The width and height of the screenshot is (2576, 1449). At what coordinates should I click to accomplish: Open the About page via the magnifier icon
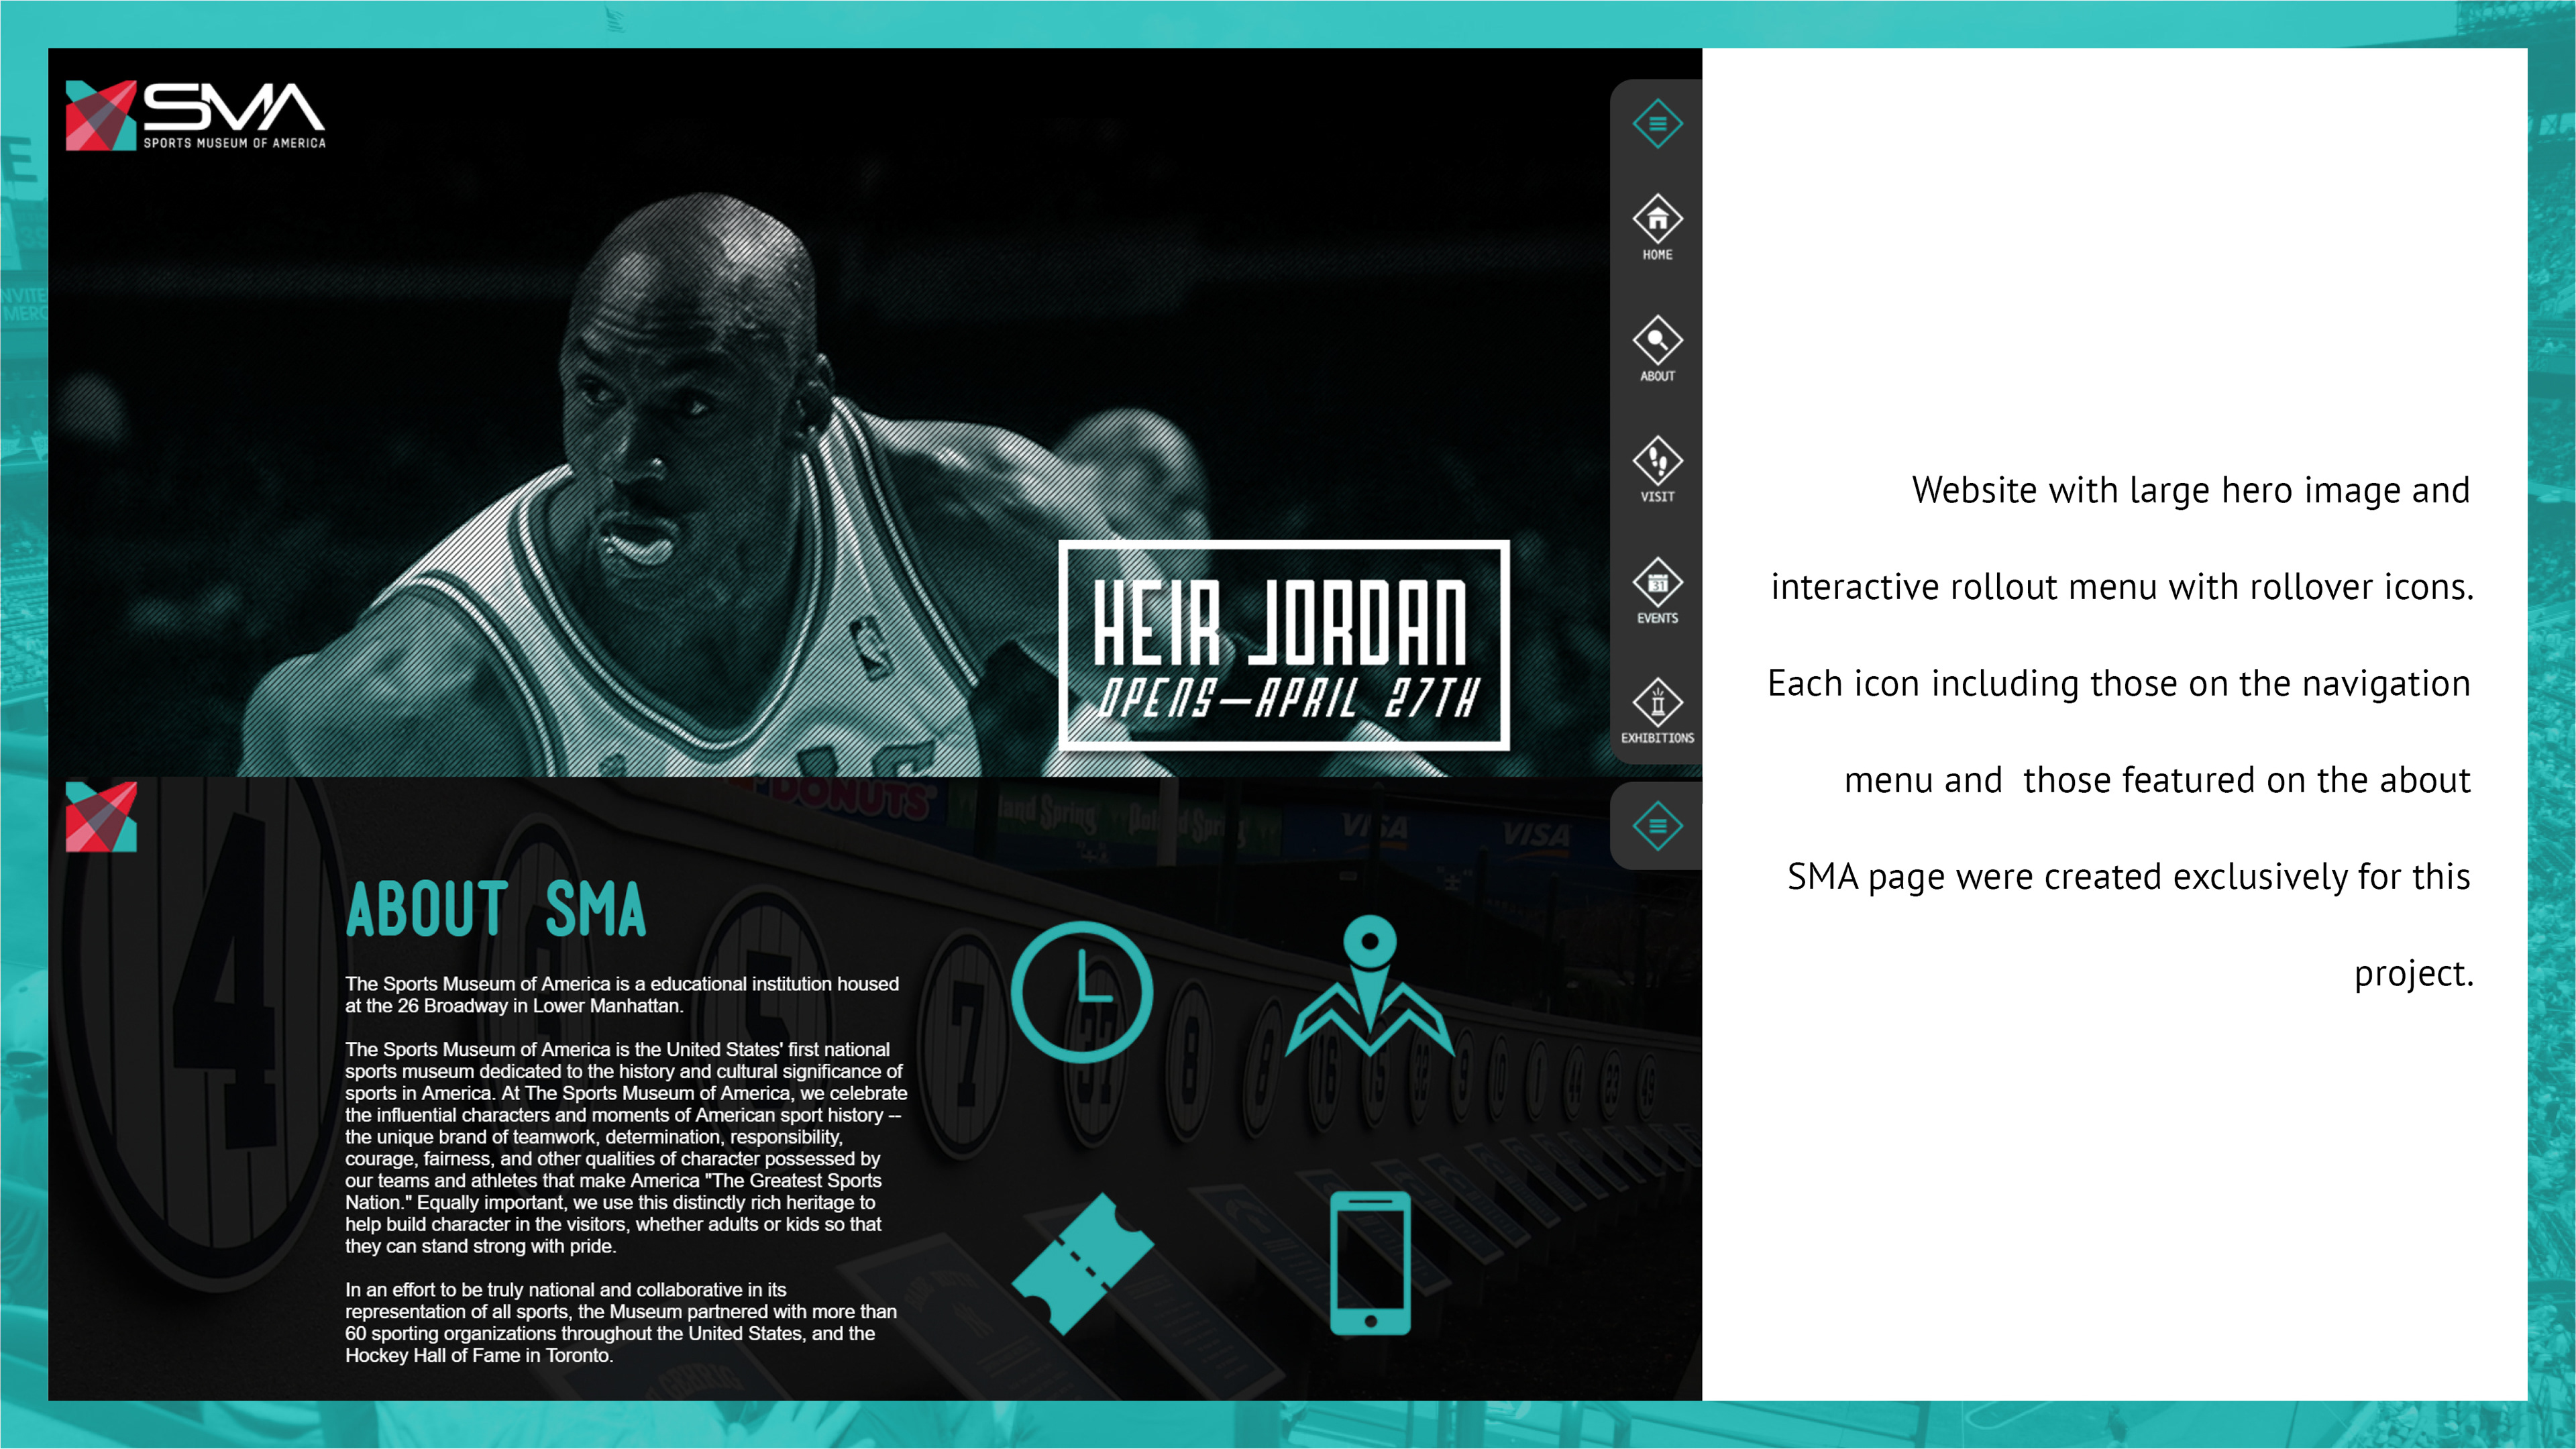pyautogui.click(x=1657, y=340)
